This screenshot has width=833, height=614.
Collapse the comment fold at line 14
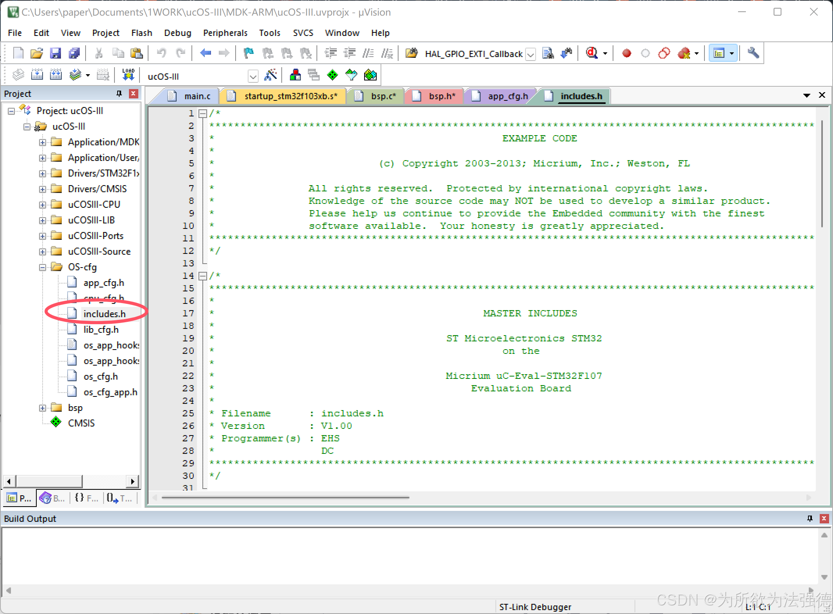tap(202, 276)
